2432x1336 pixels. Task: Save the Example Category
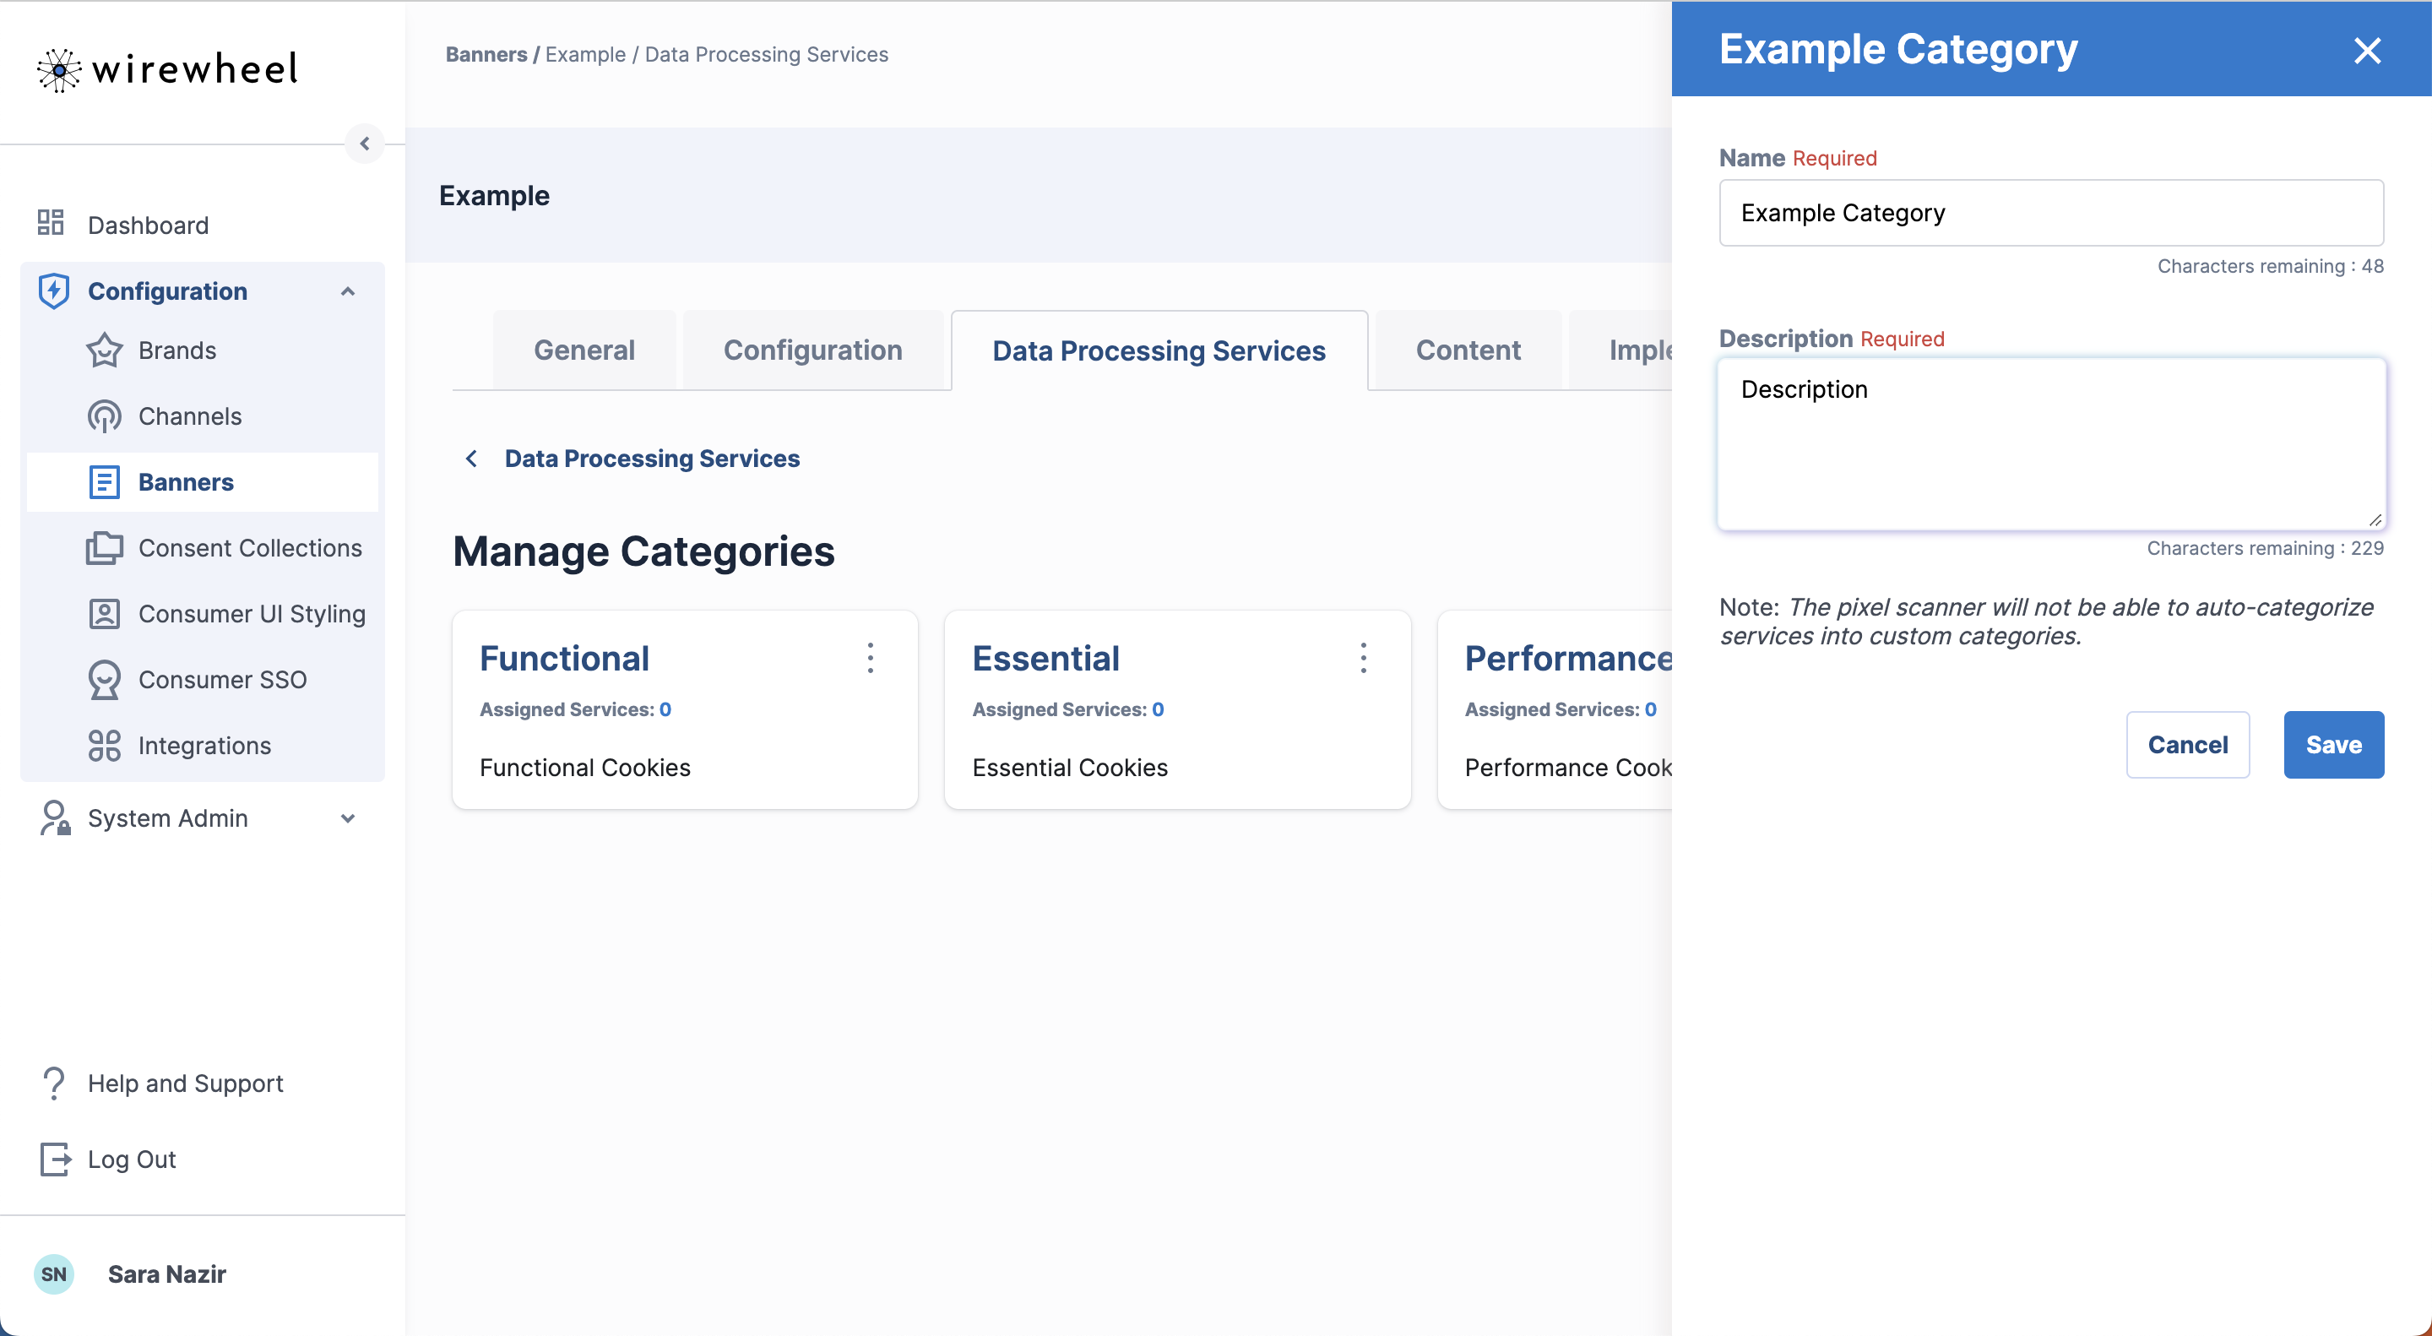(2333, 745)
